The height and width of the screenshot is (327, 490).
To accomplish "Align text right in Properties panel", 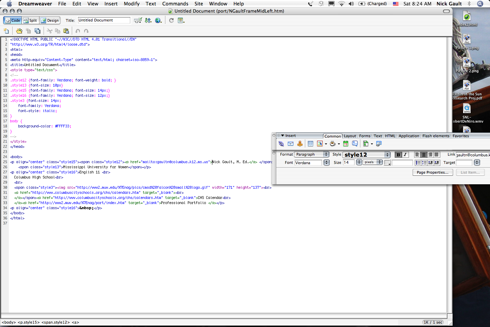I will pyautogui.click(x=430, y=155).
